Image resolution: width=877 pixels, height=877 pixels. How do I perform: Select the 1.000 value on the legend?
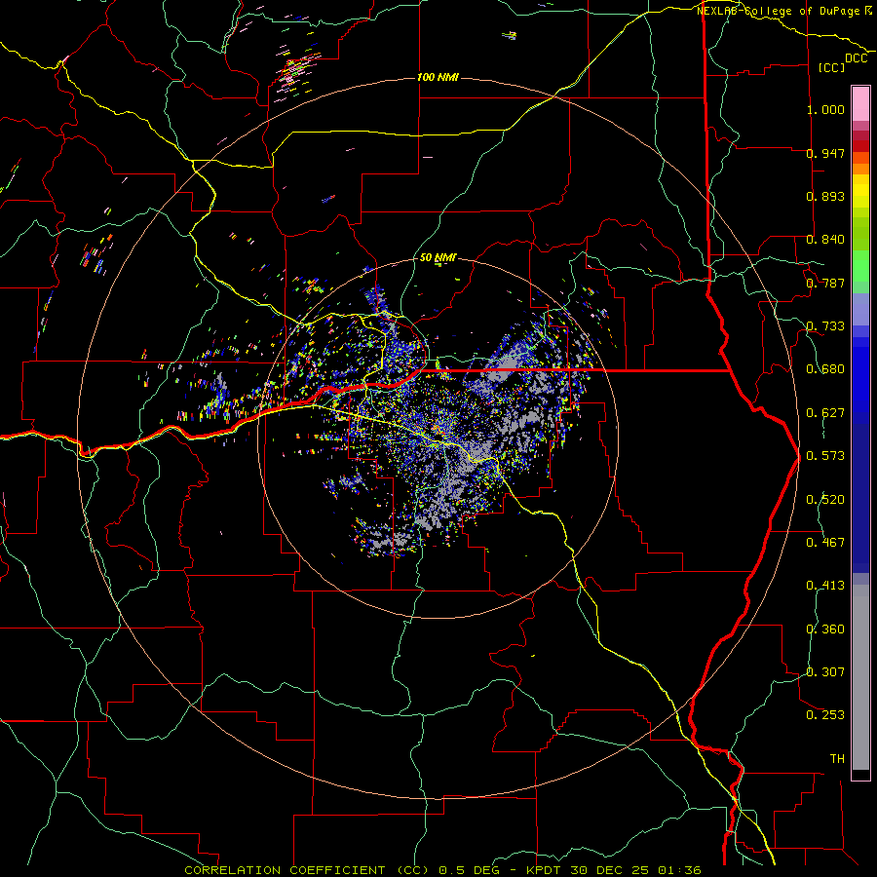tap(825, 109)
